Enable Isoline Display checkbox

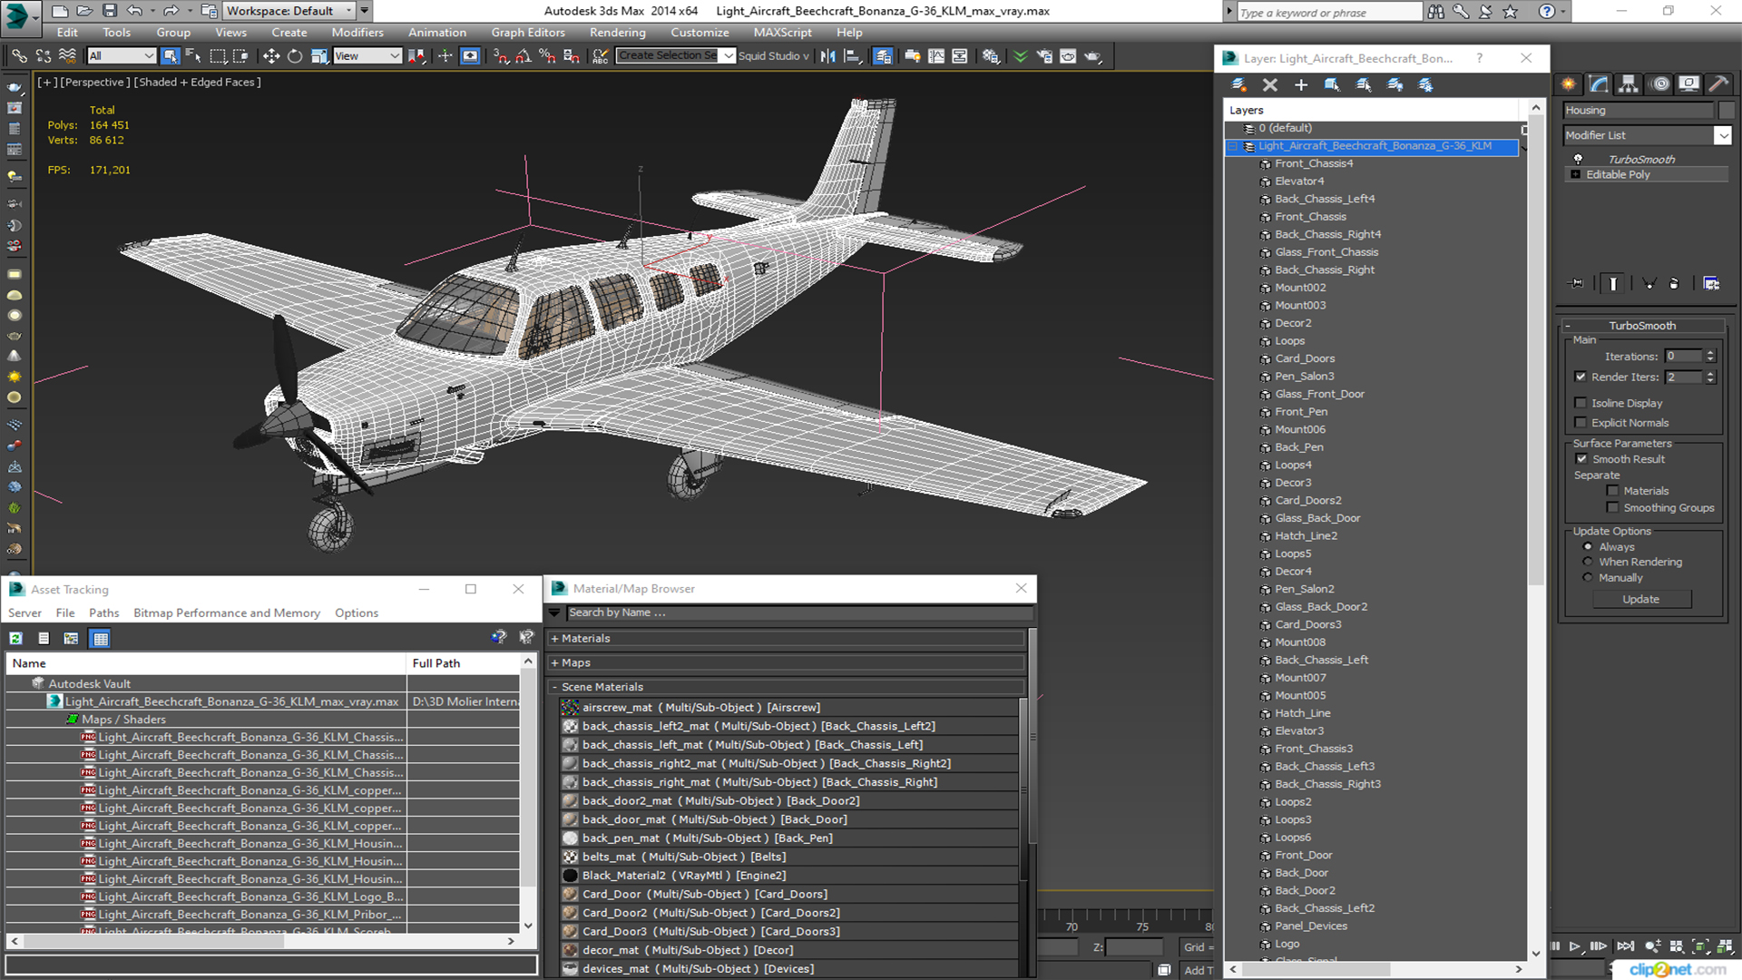pos(1581,403)
